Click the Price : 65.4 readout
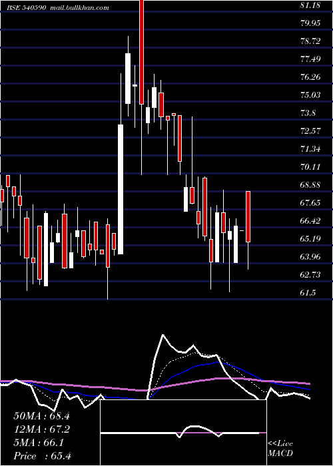The width and height of the screenshot is (333, 466). pos(42,456)
